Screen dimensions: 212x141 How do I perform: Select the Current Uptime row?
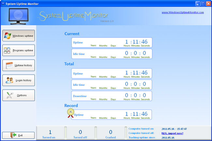[112, 43]
